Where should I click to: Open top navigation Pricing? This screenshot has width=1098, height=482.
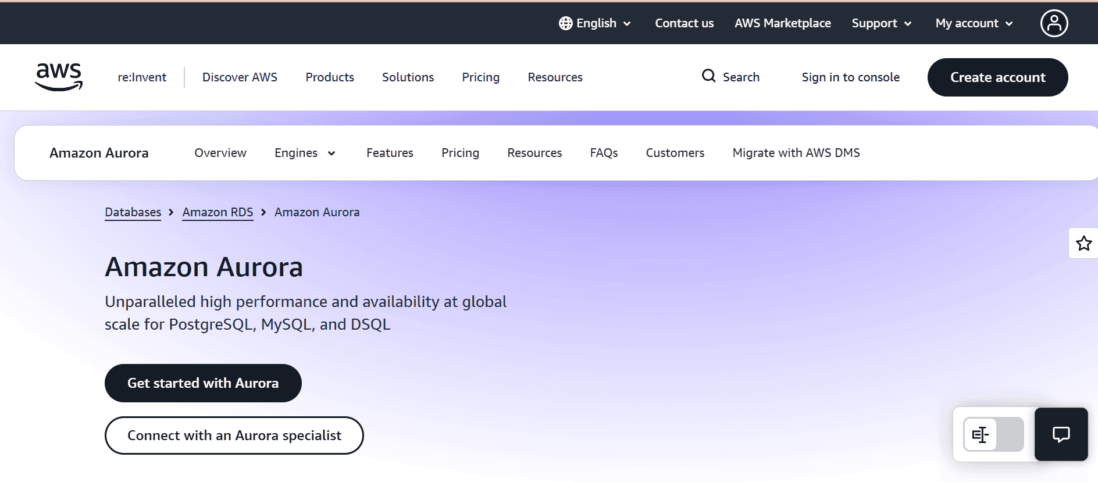[480, 77]
